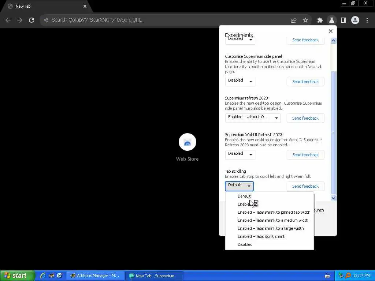
Task: Launch Internet Explorer from quick launch
Action: (x=43, y=276)
